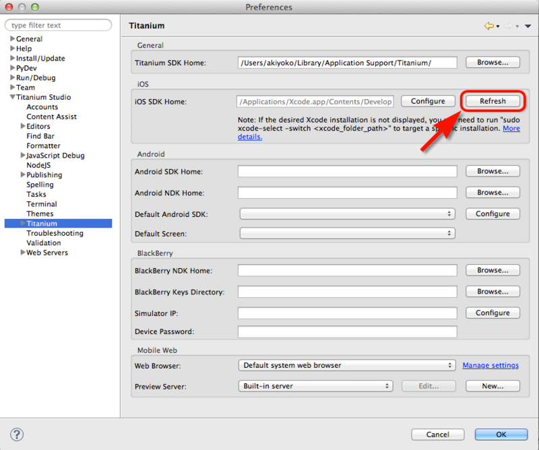Expand the Publishing subtree arrow
The width and height of the screenshot is (539, 450).
(x=23, y=174)
